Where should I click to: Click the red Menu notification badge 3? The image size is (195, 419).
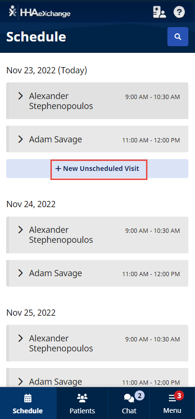[x=179, y=395]
